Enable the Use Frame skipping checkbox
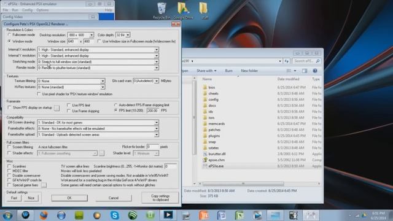The image size is (393, 221). (x=69, y=110)
